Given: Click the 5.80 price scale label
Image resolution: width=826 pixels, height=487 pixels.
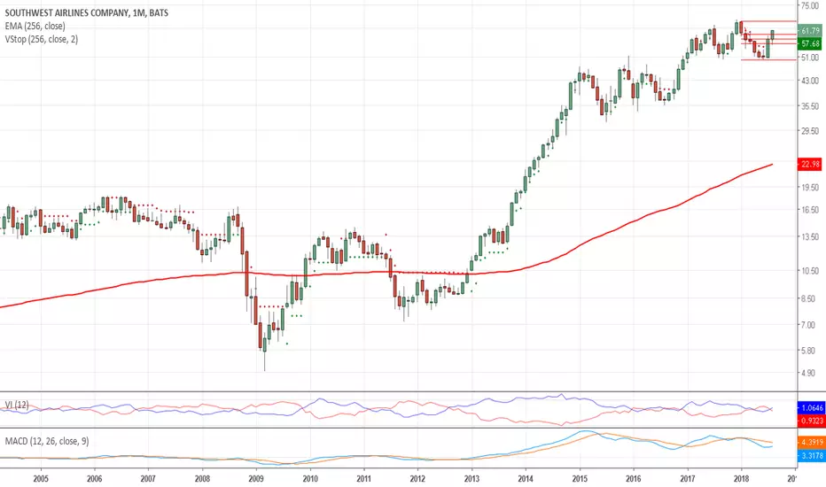Looking at the screenshot, I should pyautogui.click(x=808, y=350).
